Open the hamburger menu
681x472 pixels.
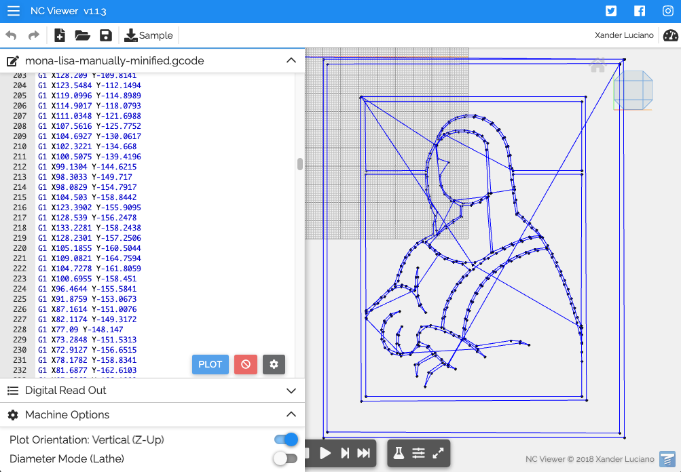click(14, 12)
